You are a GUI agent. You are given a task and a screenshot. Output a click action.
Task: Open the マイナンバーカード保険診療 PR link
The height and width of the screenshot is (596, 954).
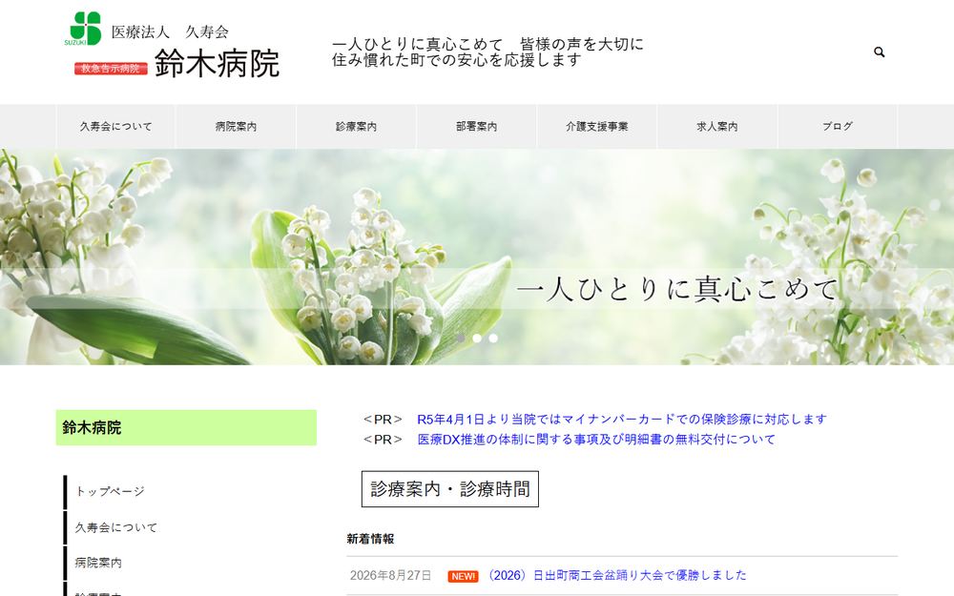(622, 419)
